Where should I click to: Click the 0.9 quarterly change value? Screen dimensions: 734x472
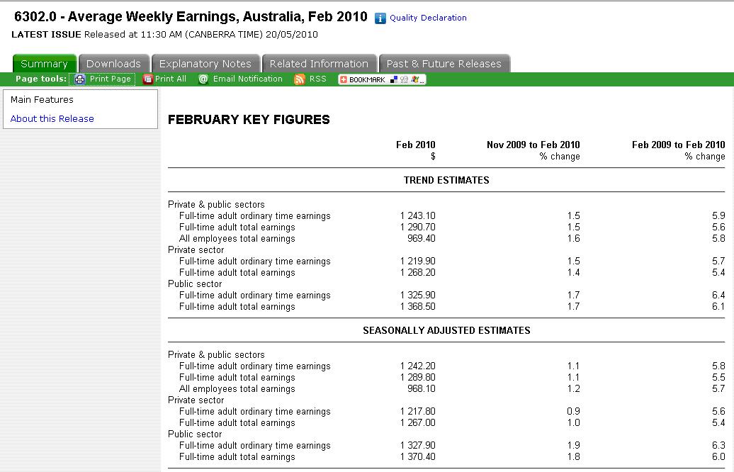tap(573, 412)
